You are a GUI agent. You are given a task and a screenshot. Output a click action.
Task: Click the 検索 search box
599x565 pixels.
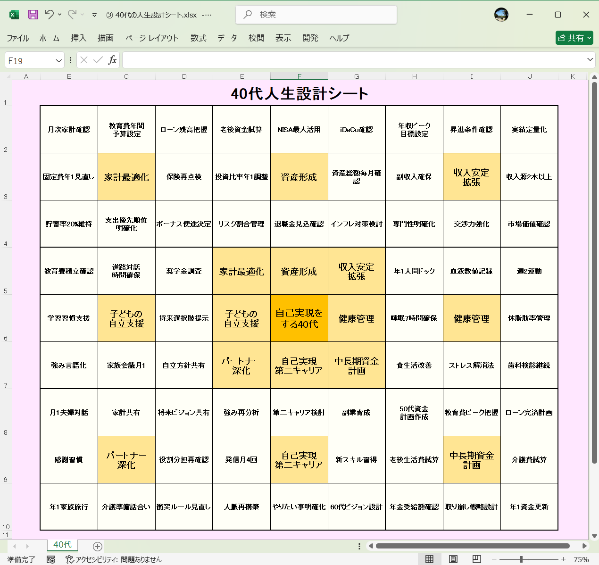pos(316,16)
